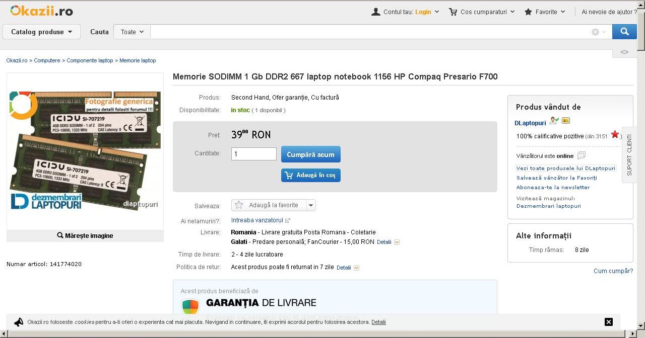Open the Favorite menu
Screen dimensions: 645x338
pyautogui.click(x=545, y=12)
